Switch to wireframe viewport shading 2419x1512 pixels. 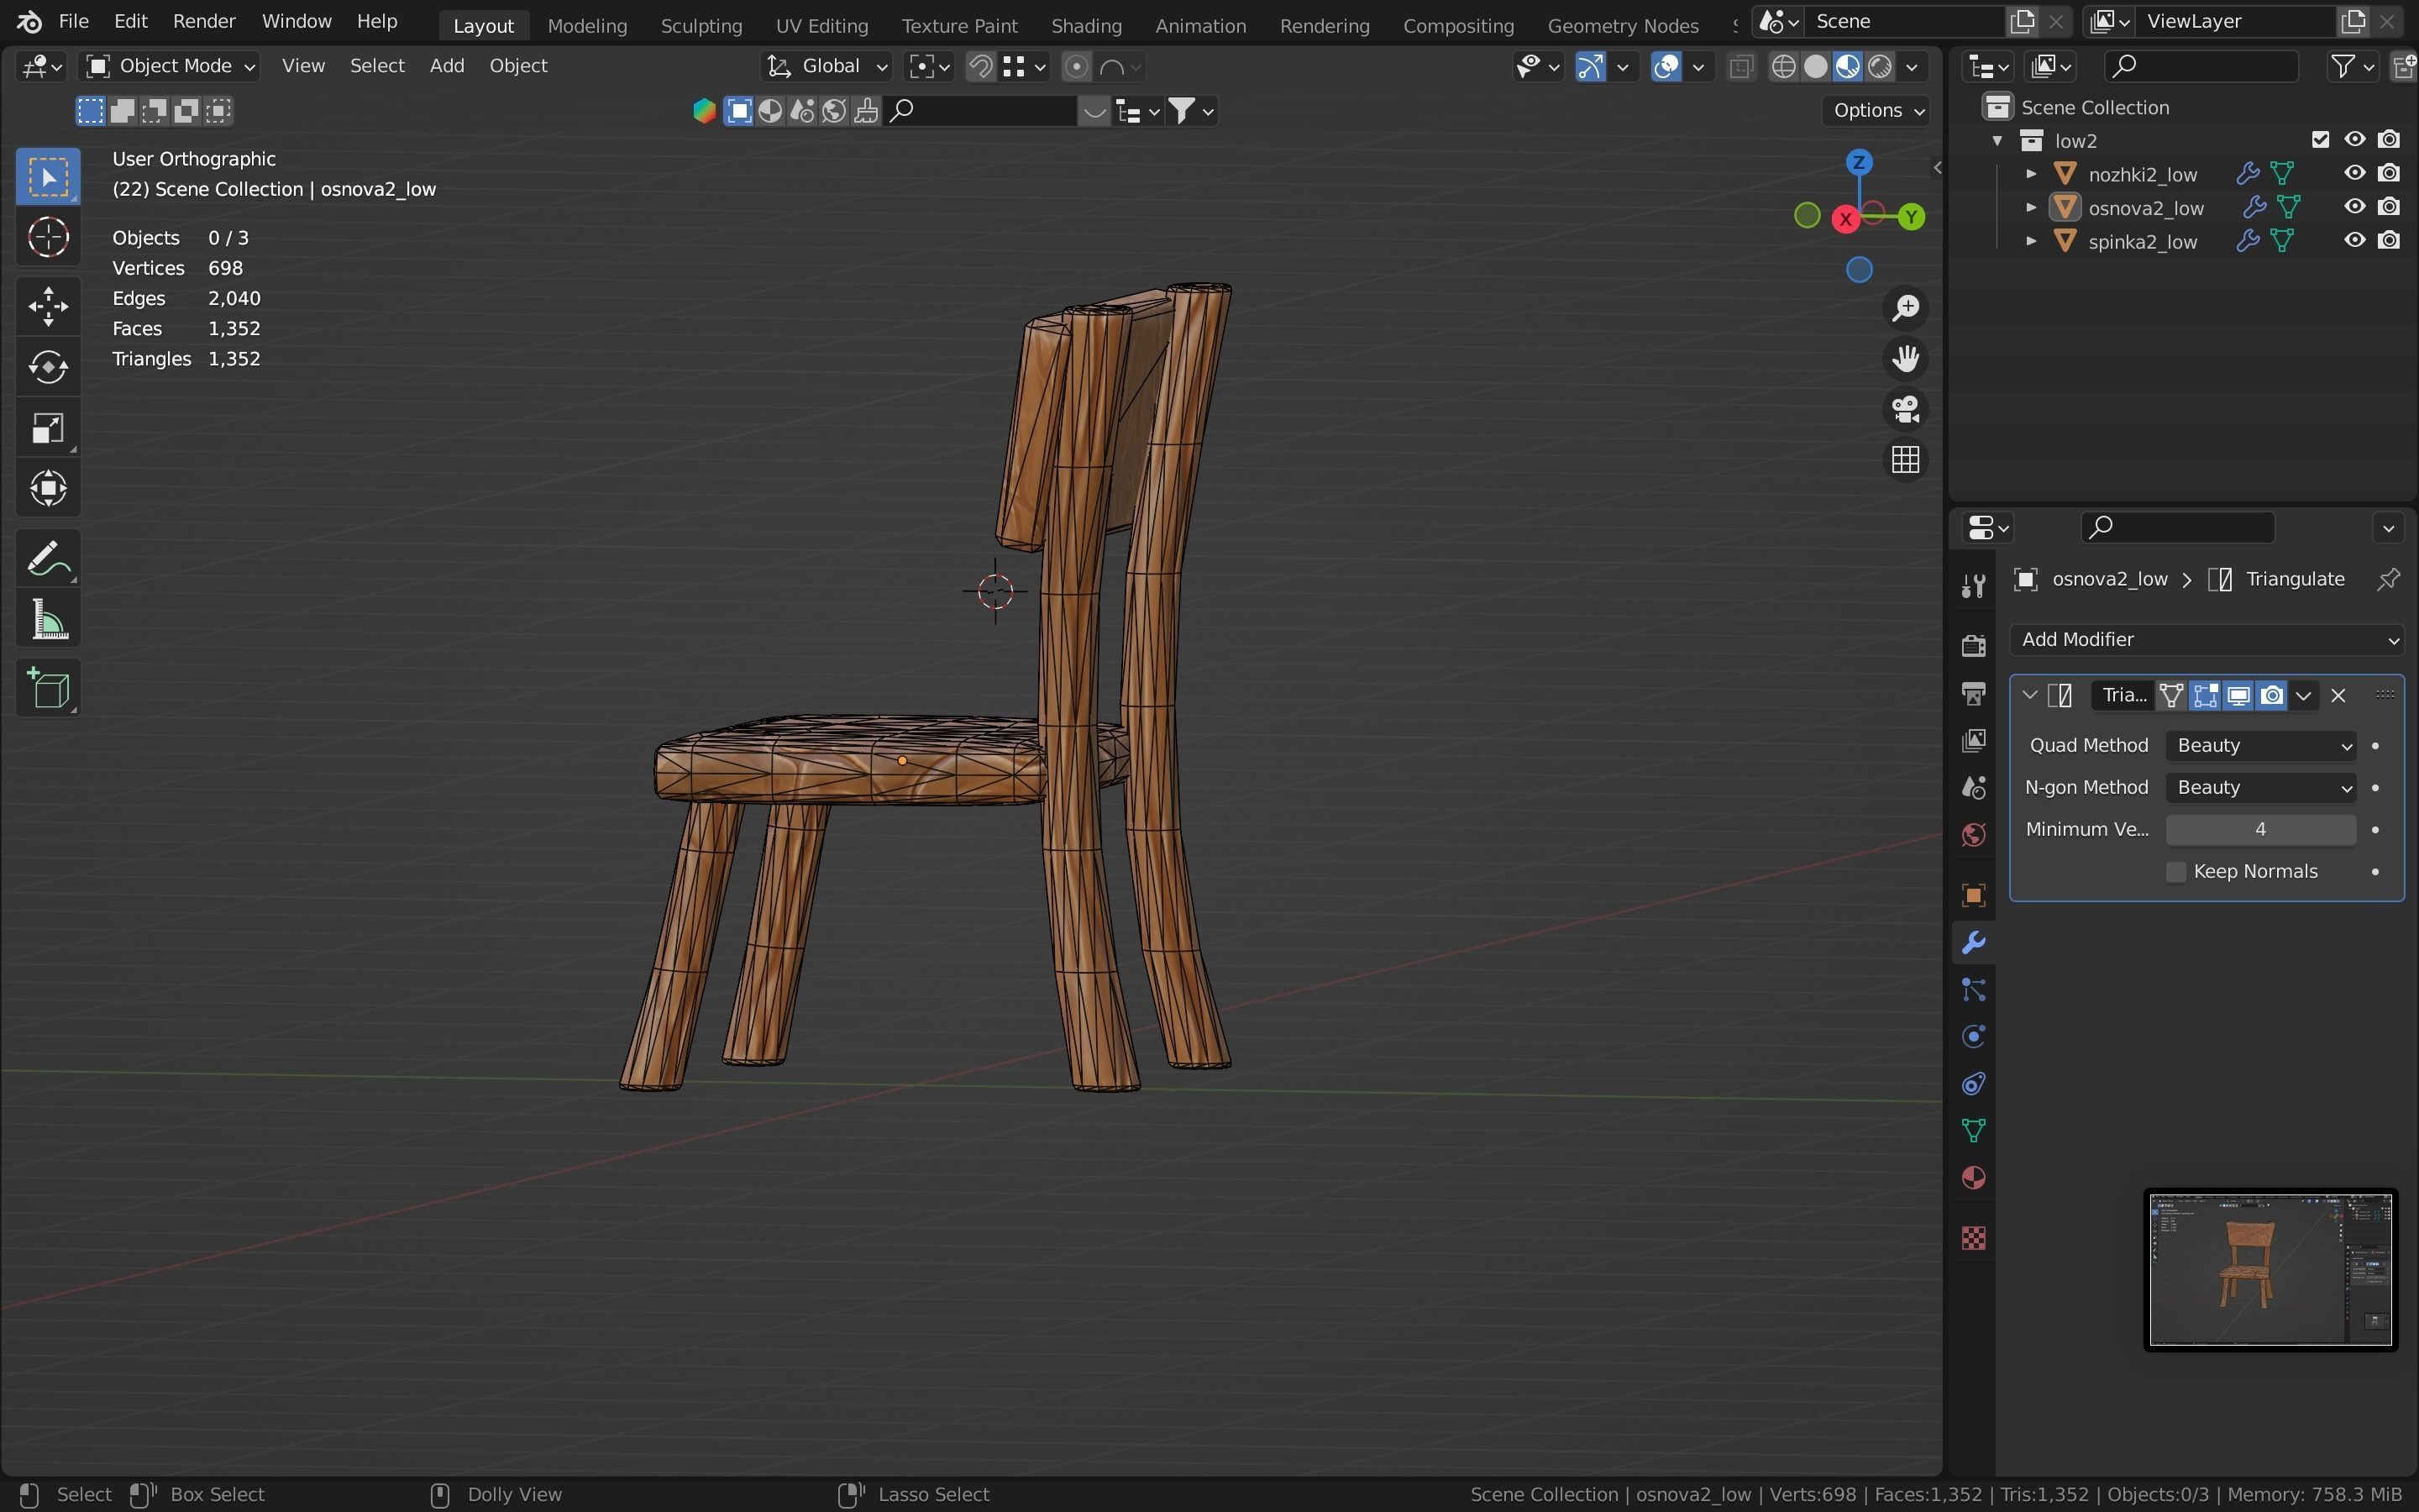point(1784,67)
